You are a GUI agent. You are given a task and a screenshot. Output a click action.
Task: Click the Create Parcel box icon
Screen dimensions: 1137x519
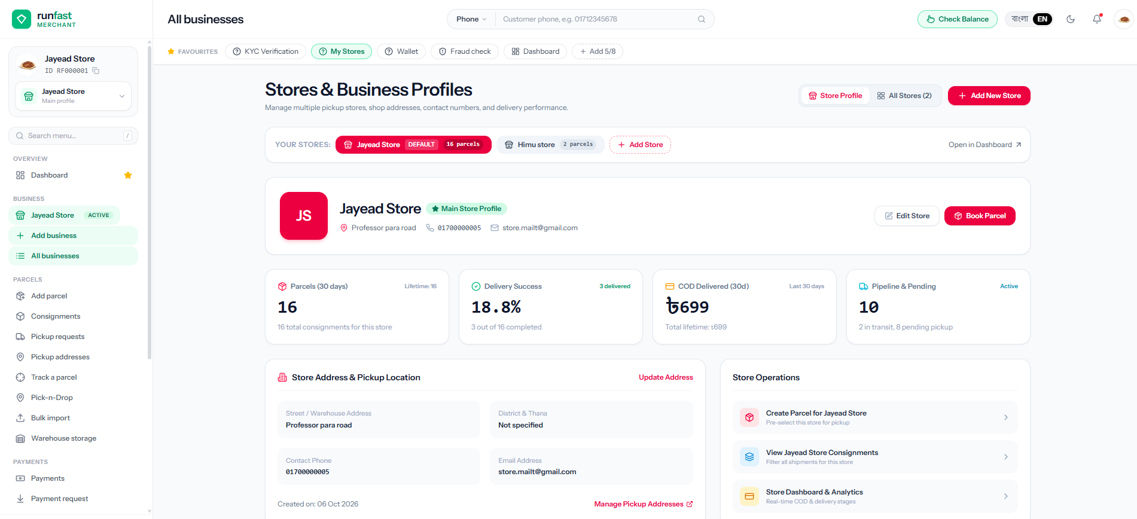click(x=749, y=417)
